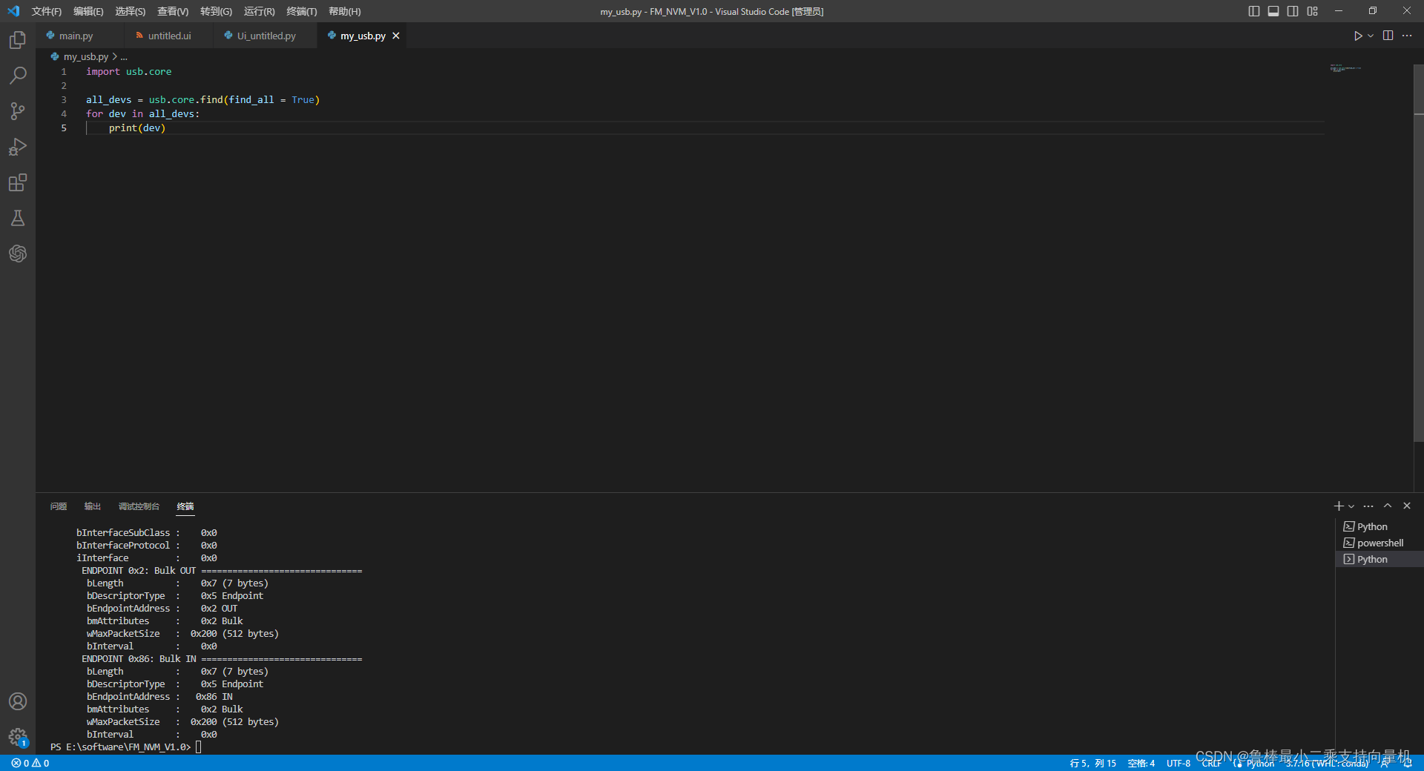Click errors and warnings status indicator
Screen dimensions: 1424x771
coord(30,763)
